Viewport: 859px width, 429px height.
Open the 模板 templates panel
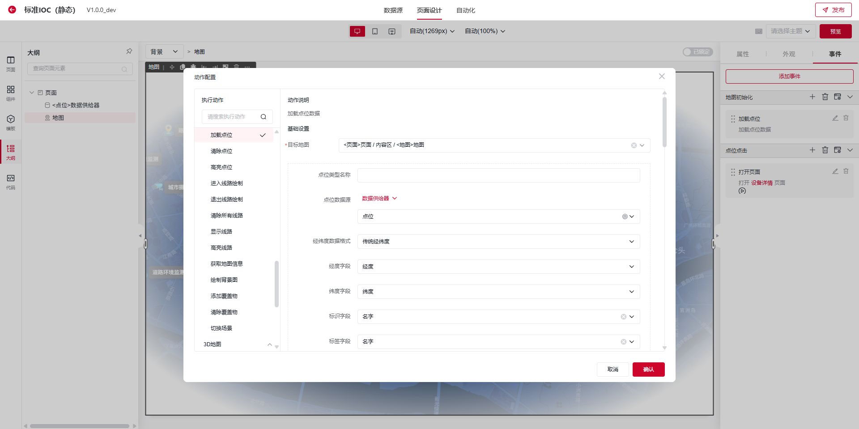(x=11, y=122)
